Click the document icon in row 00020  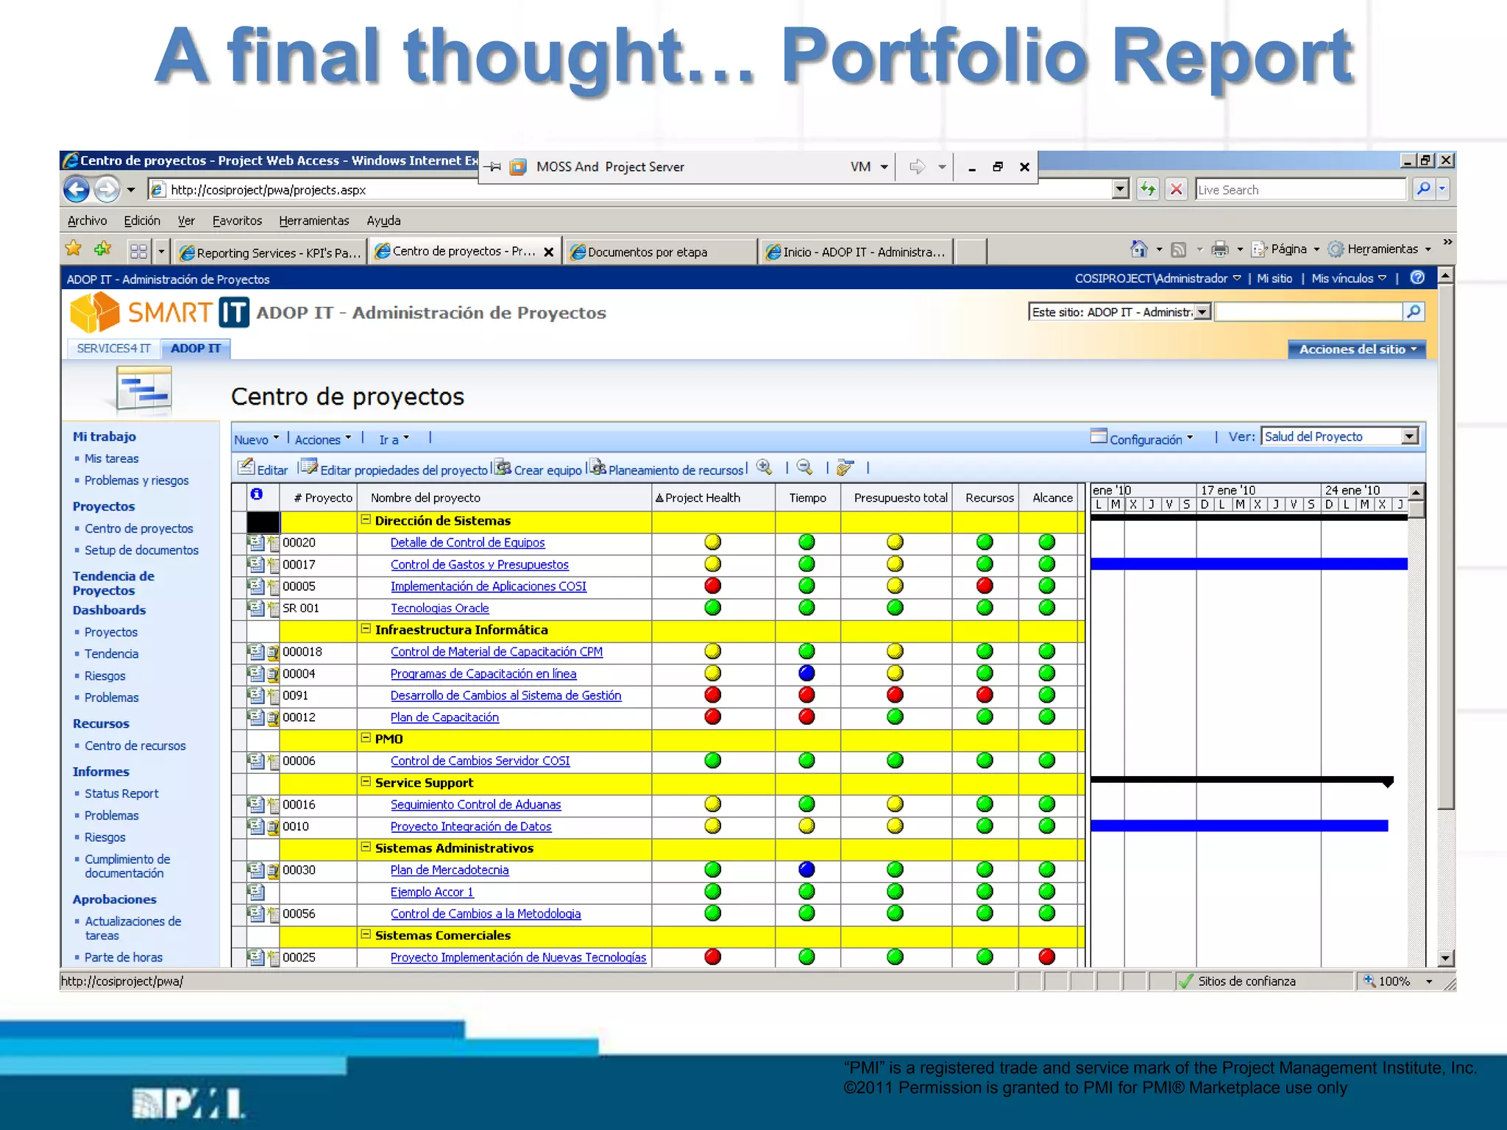256,543
